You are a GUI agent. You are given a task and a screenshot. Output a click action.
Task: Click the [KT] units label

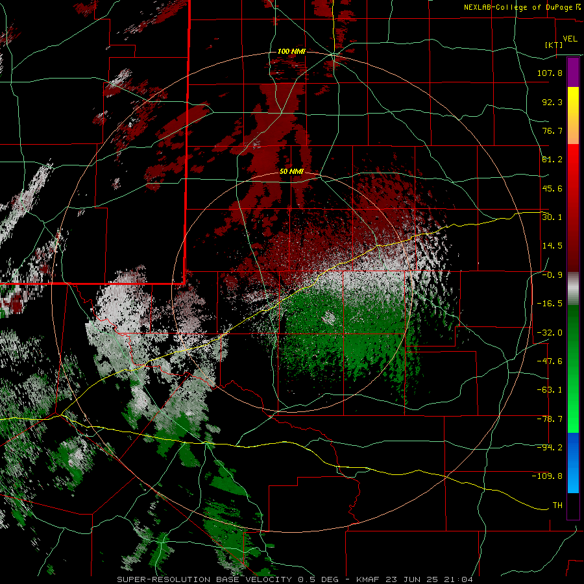tap(554, 45)
